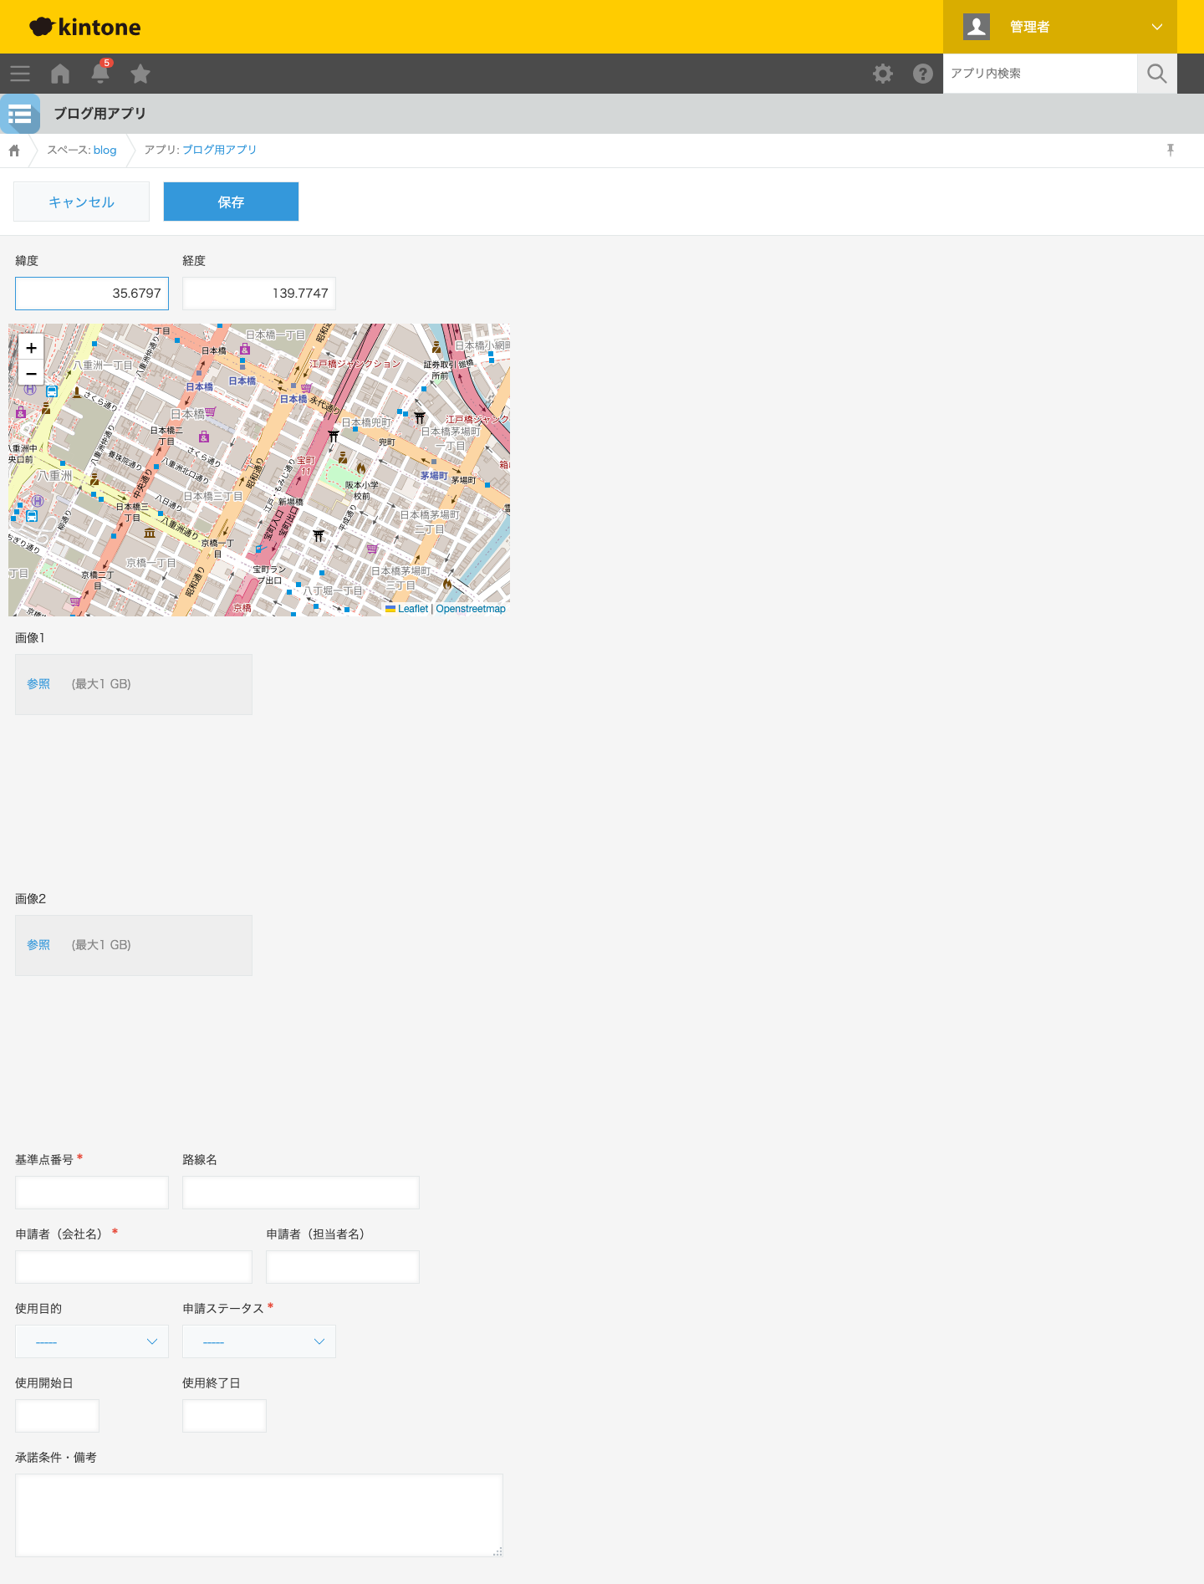
Task: Open the hamburger navigation menu
Action: 20,74
